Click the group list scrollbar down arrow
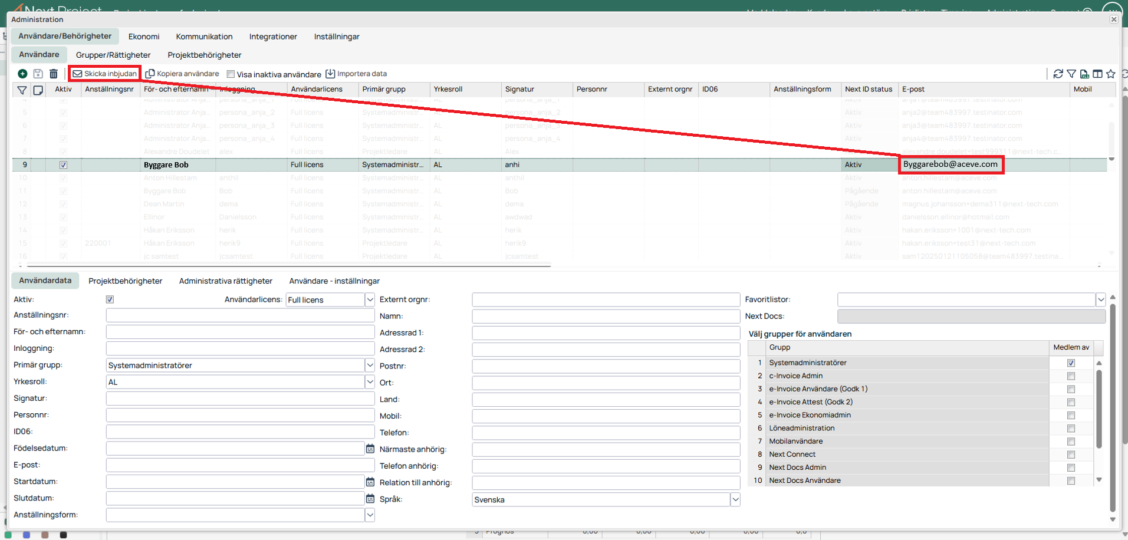The height and width of the screenshot is (540, 1128). pyautogui.click(x=1099, y=480)
